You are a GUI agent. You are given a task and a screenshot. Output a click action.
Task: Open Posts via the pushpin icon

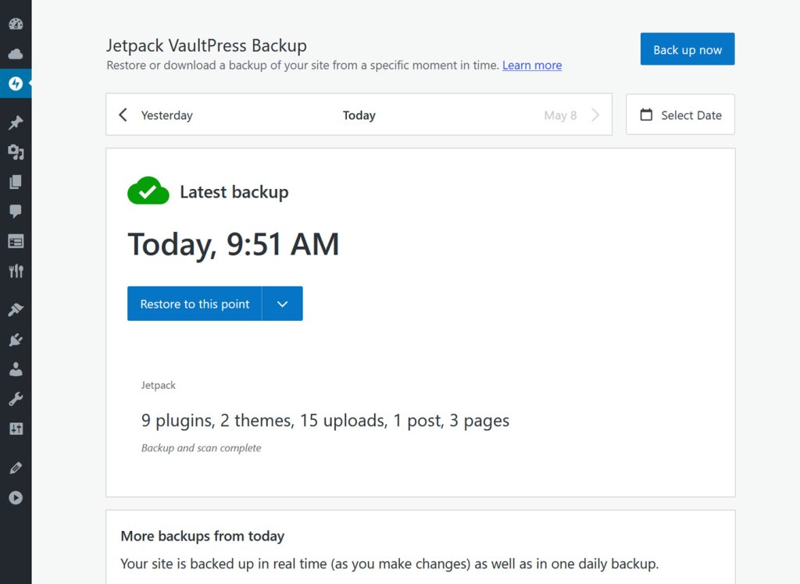click(16, 123)
